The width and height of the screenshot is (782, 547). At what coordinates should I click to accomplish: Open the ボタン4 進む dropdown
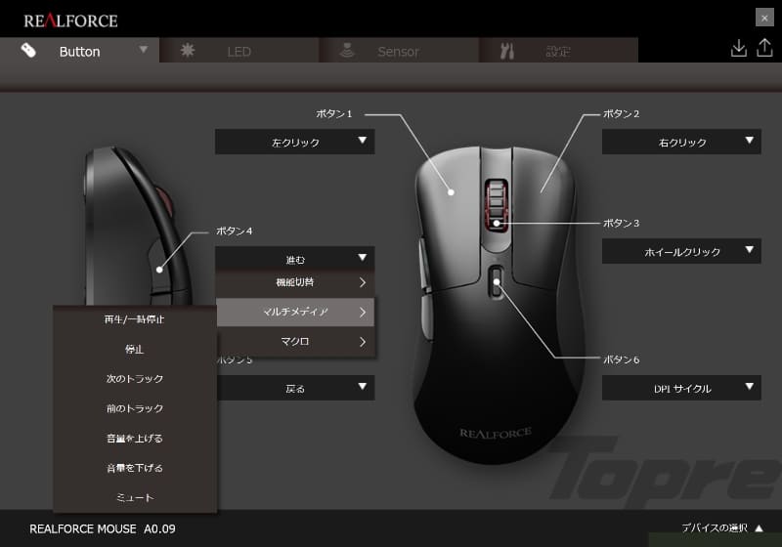click(295, 259)
